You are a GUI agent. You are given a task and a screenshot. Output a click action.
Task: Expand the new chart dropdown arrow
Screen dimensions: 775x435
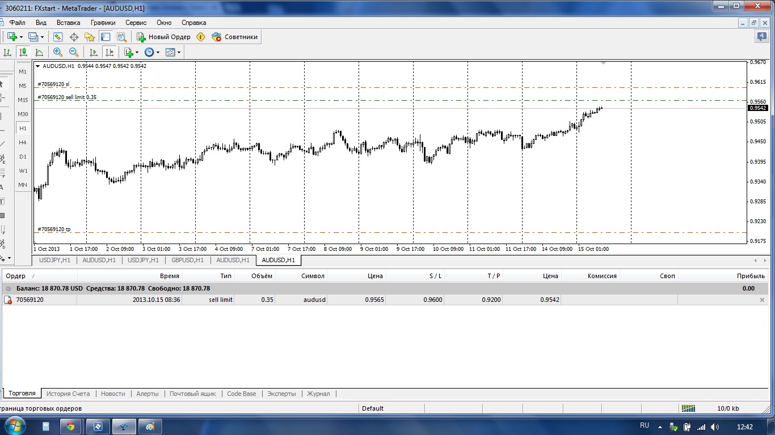22,37
